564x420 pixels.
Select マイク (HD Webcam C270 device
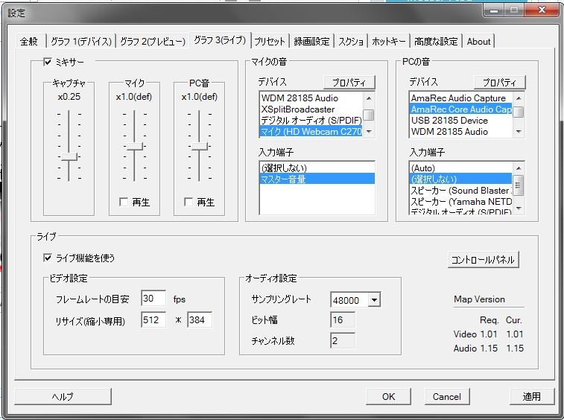pos(311,132)
